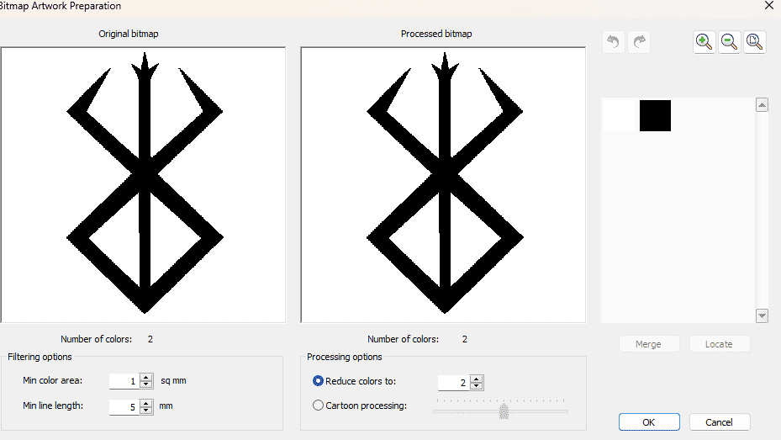
Task: Click the 'Filtering options' group label
Action: (x=40, y=357)
